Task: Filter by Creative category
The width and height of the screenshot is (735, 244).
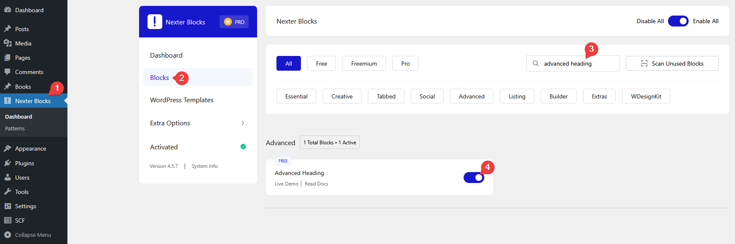Action: tap(342, 96)
